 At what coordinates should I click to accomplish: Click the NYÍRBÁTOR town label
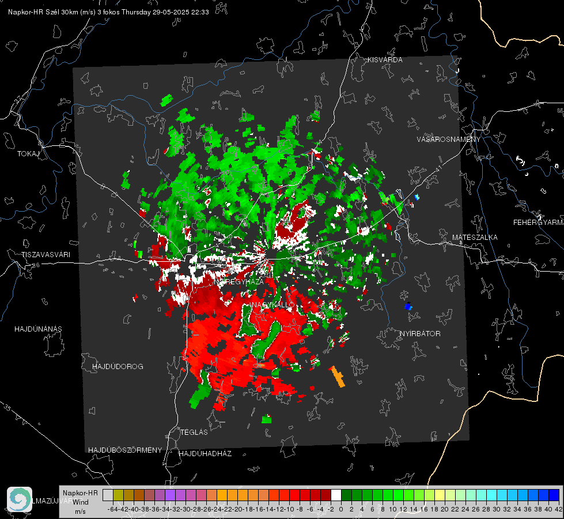420,334
